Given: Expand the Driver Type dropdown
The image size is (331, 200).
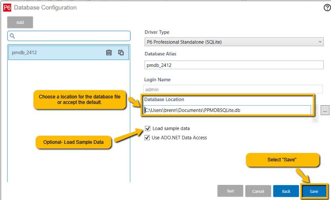Looking at the screenshot, I should pos(234,42).
